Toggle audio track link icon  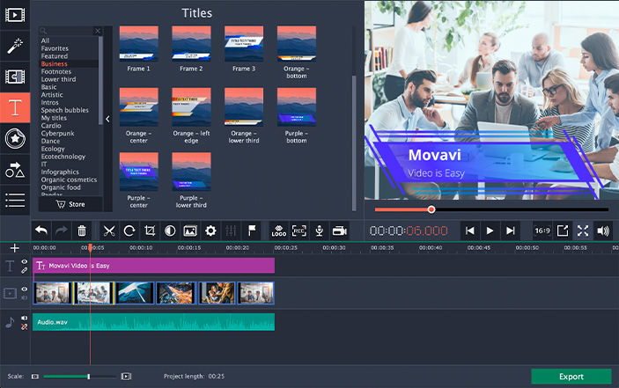coord(25,327)
